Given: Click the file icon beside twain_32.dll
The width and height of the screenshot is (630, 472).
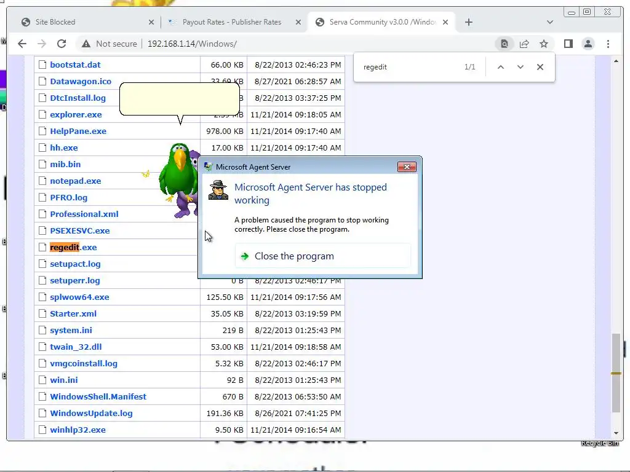Looking at the screenshot, I should 42,347.
